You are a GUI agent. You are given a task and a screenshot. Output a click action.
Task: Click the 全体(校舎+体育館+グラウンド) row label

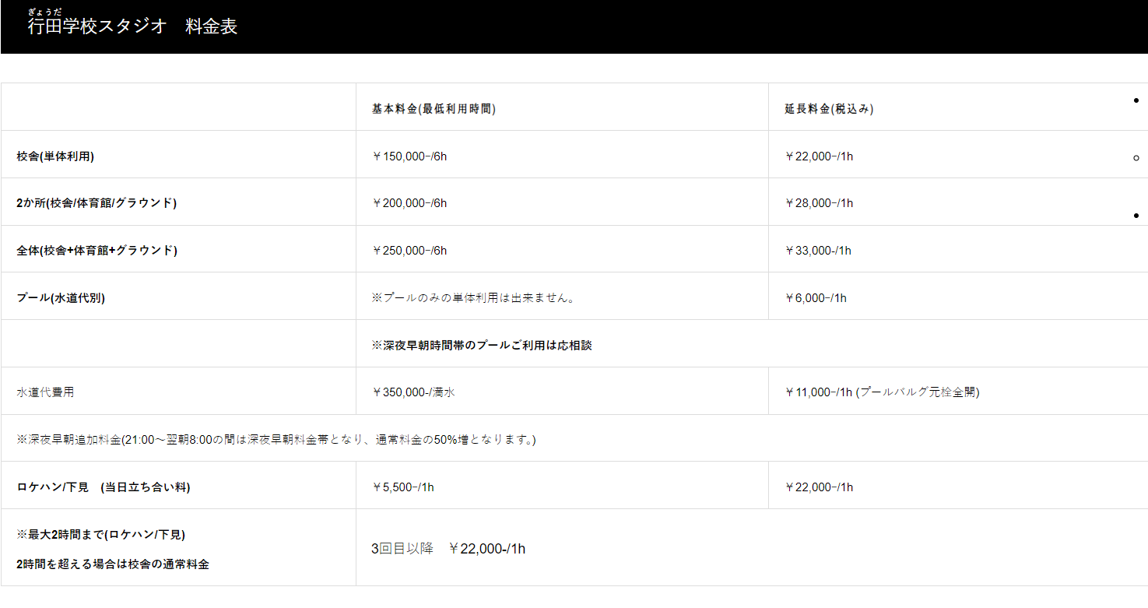pos(97,251)
